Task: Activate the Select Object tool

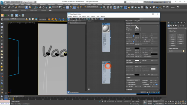Action: 27,7
